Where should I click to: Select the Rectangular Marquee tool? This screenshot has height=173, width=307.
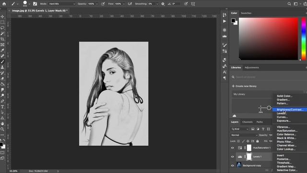pyautogui.click(x=2, y=22)
